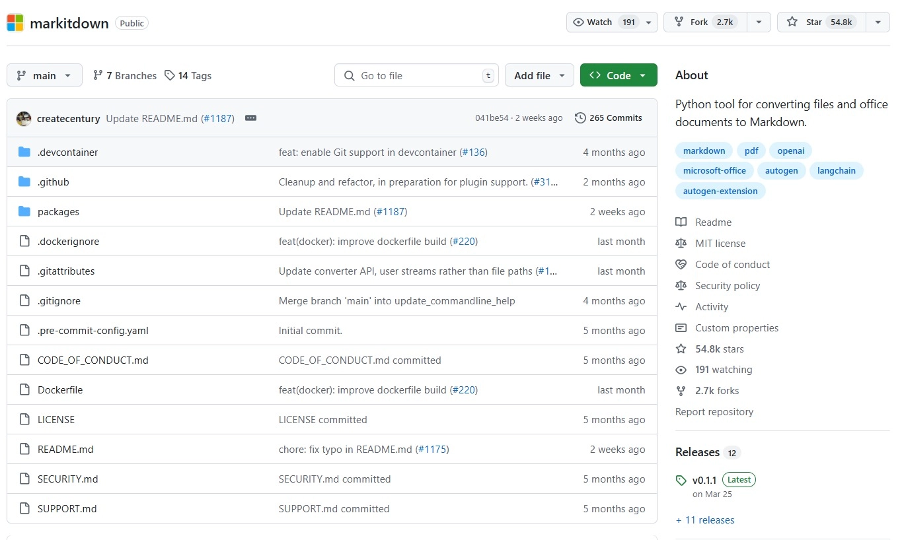Open the star lists dropdown arrow
This screenshot has height=540, width=902.
click(878, 22)
